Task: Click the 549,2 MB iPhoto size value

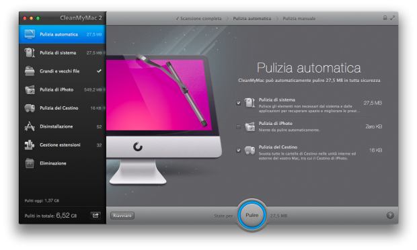Action: tap(93, 90)
